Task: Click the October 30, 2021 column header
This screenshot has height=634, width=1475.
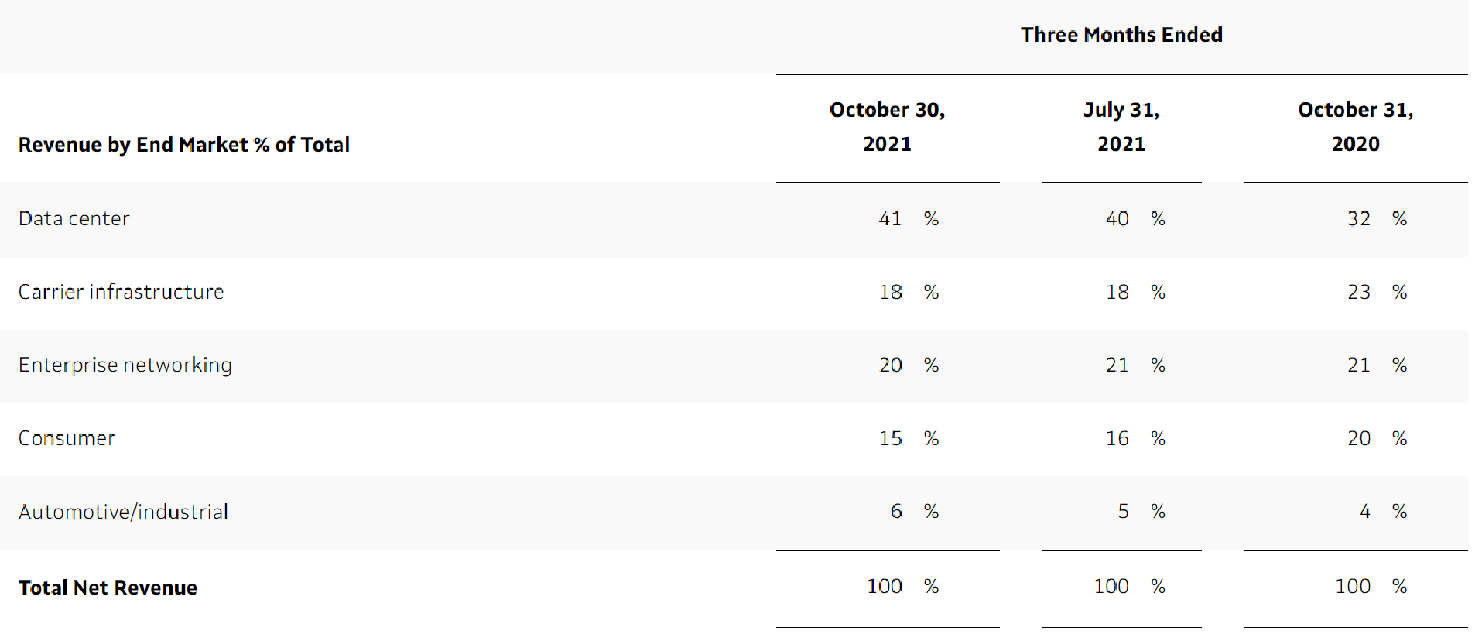Action: pos(887,126)
